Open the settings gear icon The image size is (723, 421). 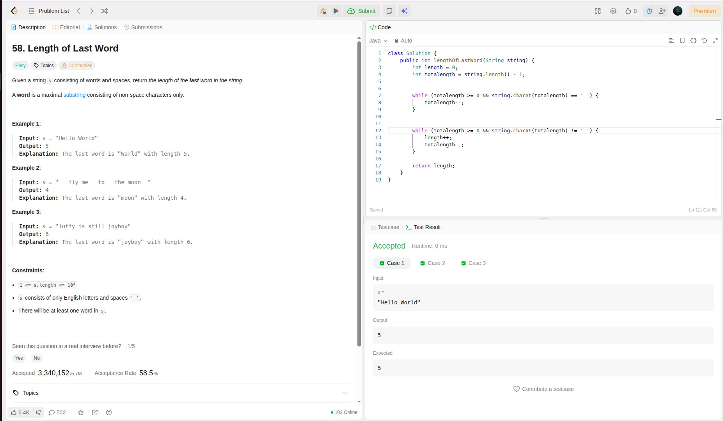[613, 11]
